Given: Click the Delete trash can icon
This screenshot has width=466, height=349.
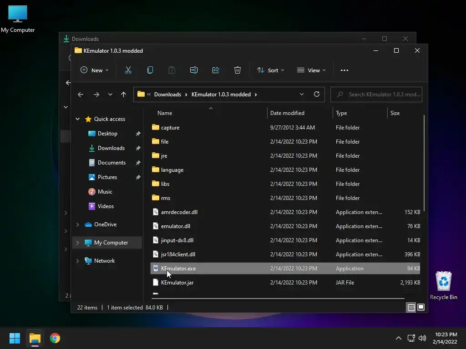Looking at the screenshot, I should click(x=238, y=70).
